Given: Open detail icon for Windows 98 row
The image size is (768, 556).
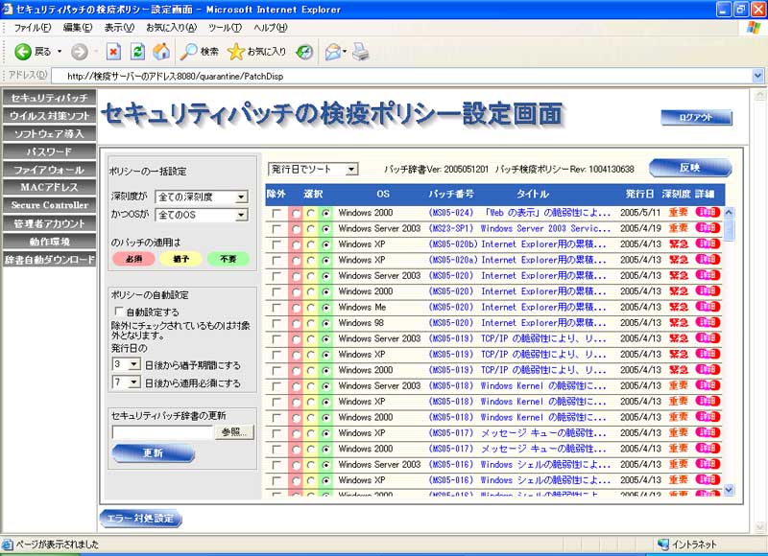Looking at the screenshot, I should pyautogui.click(x=708, y=322).
